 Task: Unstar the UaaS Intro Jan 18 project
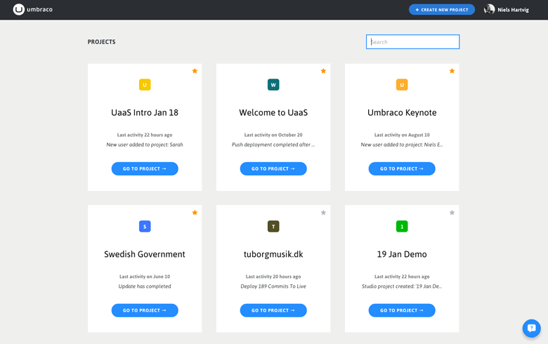[195, 71]
